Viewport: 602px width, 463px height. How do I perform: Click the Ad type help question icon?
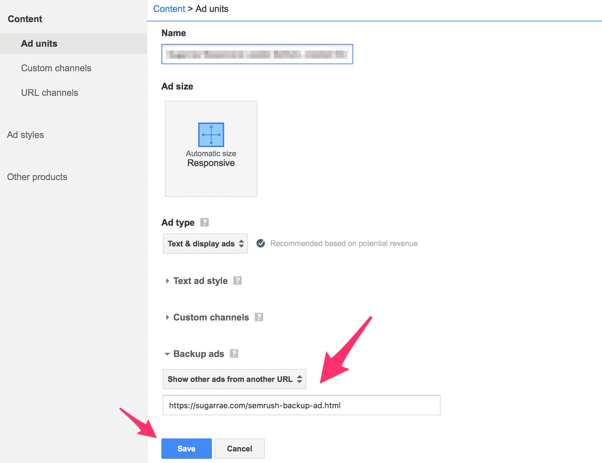[x=205, y=222]
